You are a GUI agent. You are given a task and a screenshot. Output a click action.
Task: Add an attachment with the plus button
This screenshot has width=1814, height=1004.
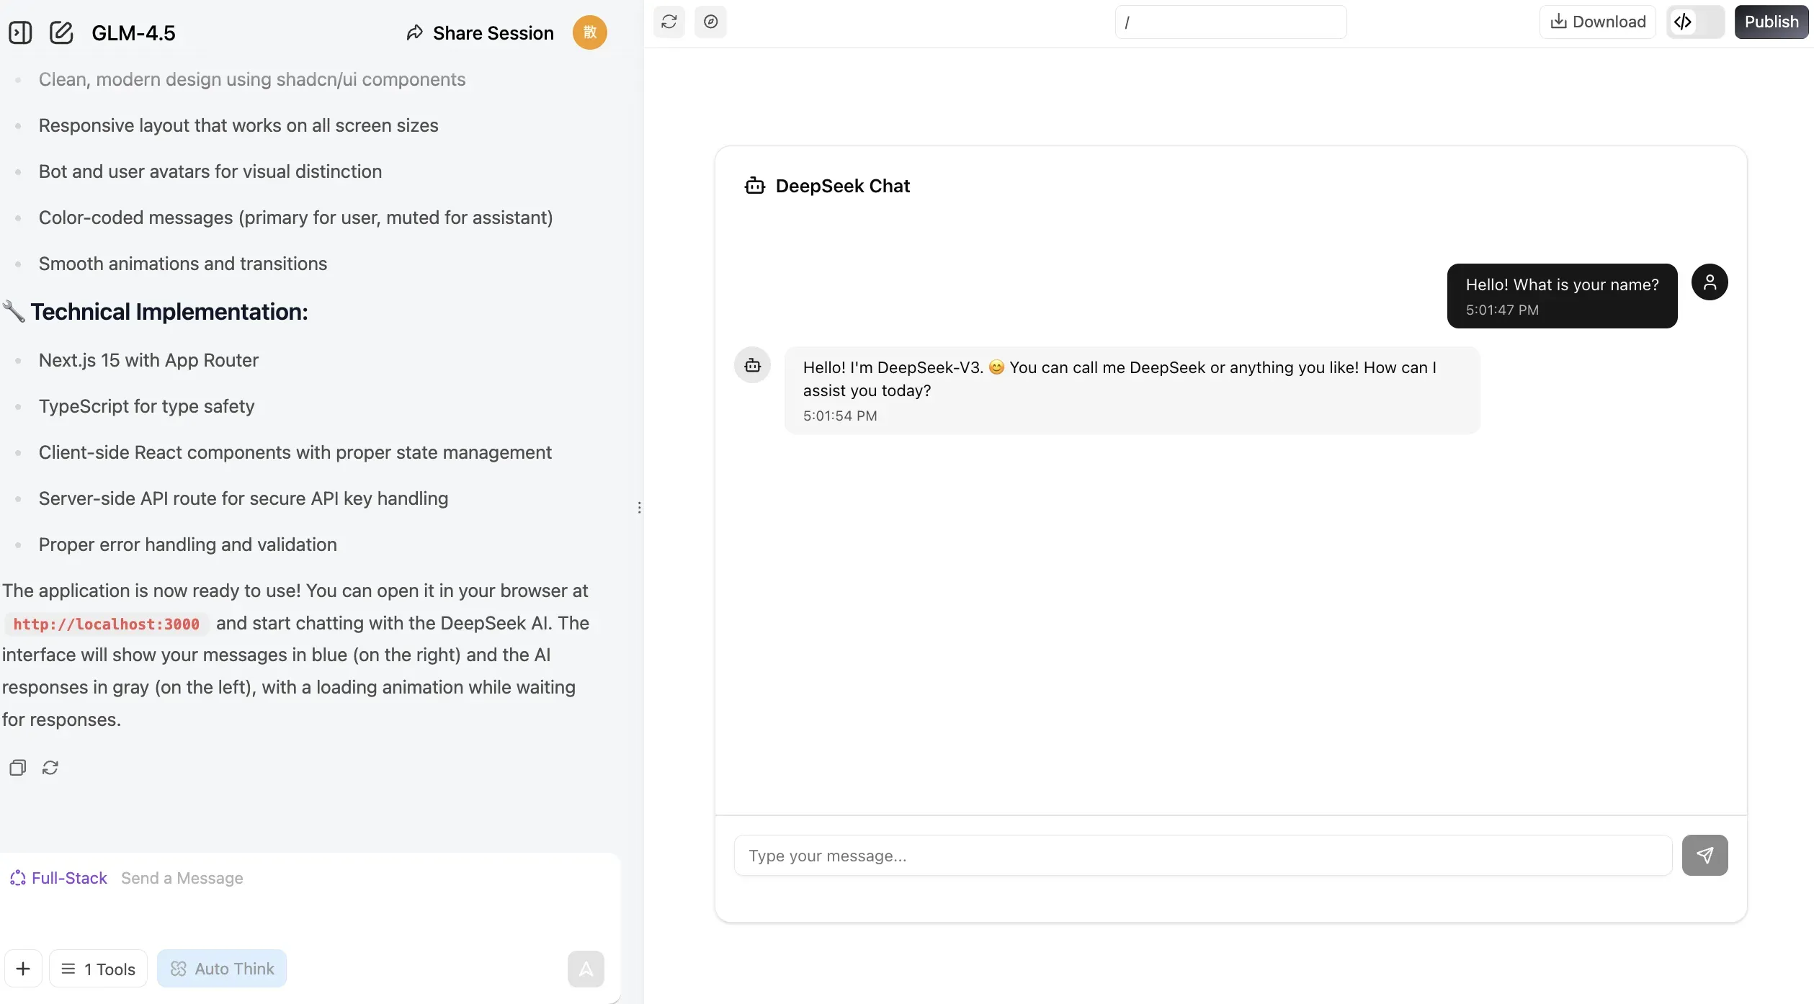tap(23, 969)
